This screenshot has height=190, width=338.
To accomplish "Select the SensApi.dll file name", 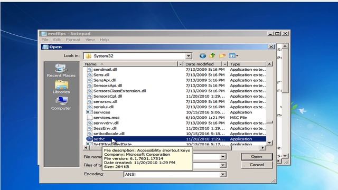I will click(105, 80).
